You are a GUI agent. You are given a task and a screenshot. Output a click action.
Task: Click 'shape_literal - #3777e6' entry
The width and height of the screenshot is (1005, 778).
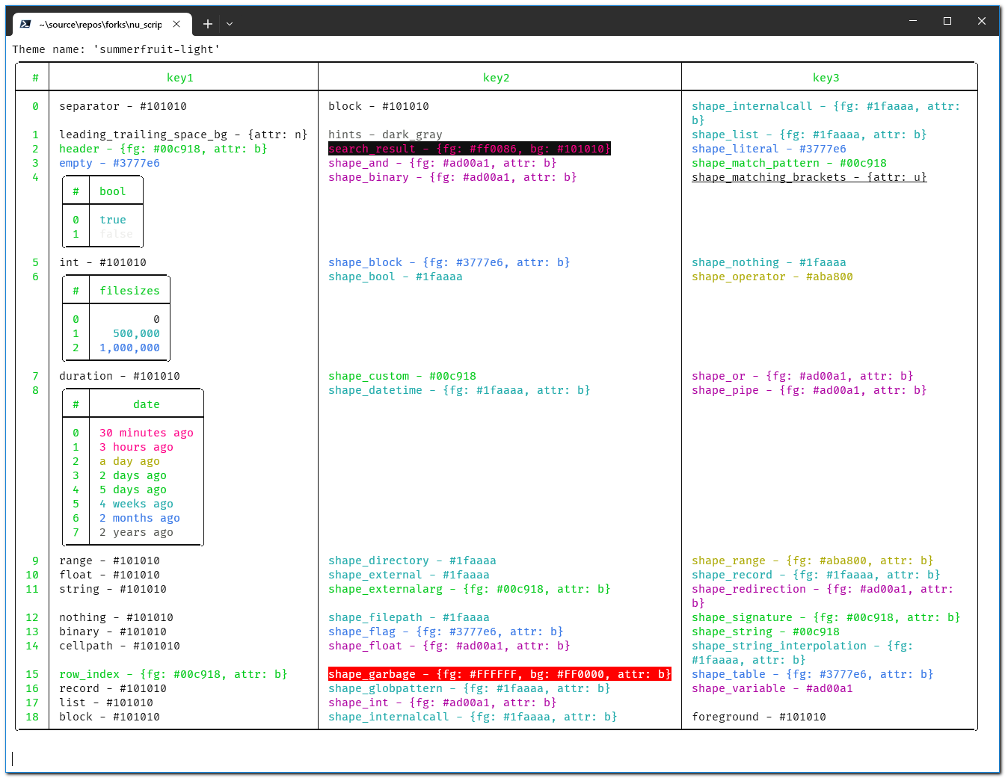coord(769,149)
